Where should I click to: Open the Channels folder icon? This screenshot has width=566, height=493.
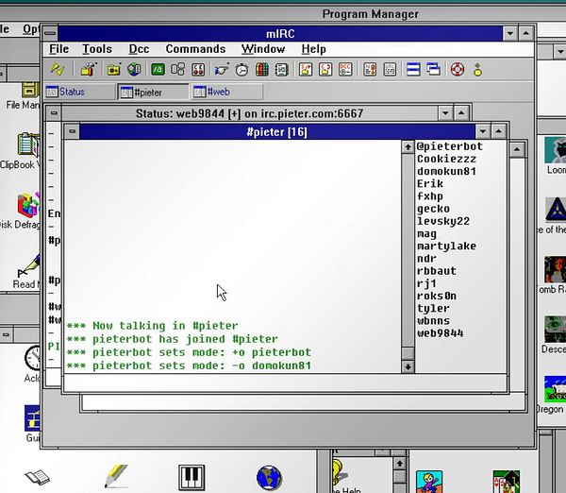pos(114,69)
